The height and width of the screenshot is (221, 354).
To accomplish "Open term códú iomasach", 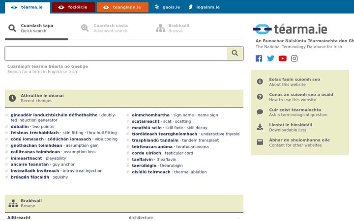I will click(x=27, y=139).
